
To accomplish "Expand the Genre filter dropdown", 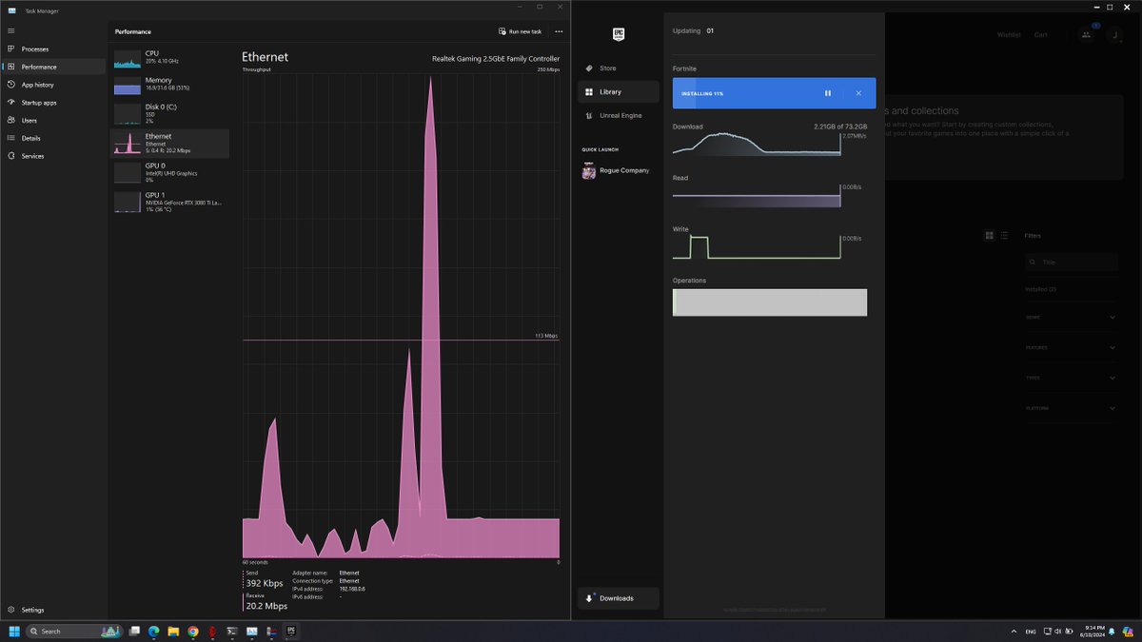I will pos(1072,318).
